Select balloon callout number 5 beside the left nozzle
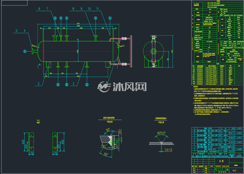Image resolution: width=244 pixels, height=174 pixels. (x=16, y=31)
